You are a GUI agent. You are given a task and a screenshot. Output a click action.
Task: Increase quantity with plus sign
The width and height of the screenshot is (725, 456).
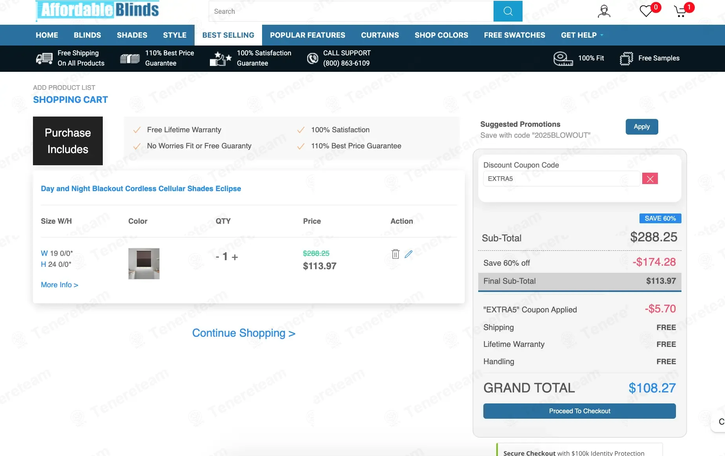[235, 257]
